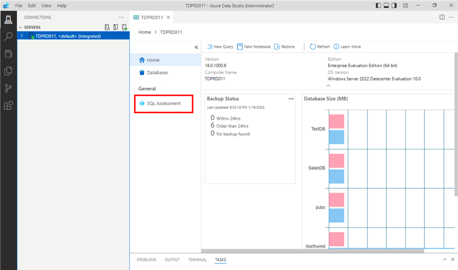The height and width of the screenshot is (270, 458).
Task: Toggle secondary side bar layout button
Action: tap(394, 6)
